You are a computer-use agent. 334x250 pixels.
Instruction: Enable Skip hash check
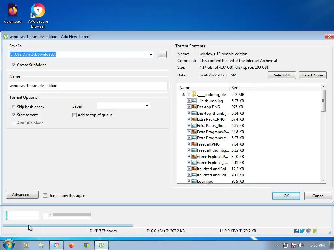click(x=14, y=107)
